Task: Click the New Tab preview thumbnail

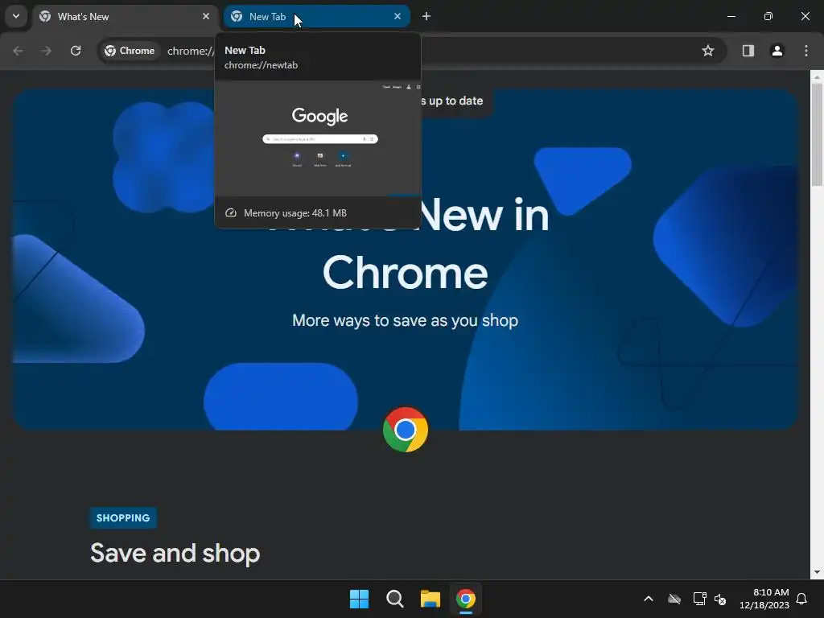Action: coord(318,138)
